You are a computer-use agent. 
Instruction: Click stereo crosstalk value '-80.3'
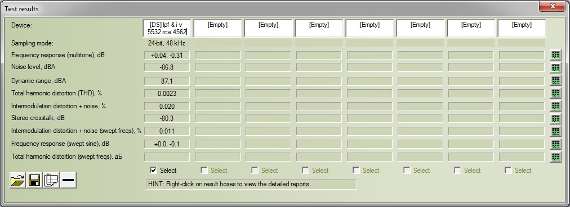pos(167,118)
